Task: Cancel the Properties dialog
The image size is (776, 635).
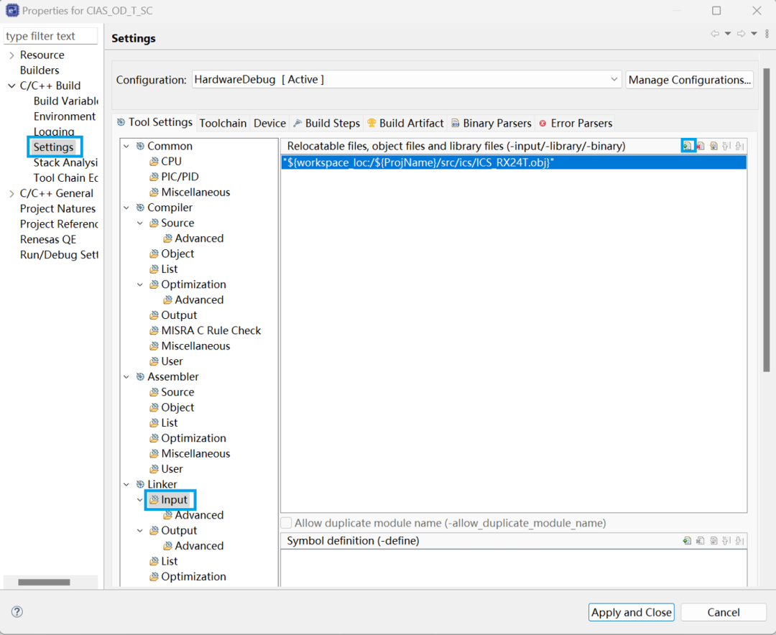Action: (x=724, y=612)
